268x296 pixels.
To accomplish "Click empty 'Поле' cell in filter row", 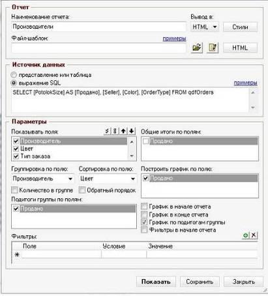I will tap(61, 254).
